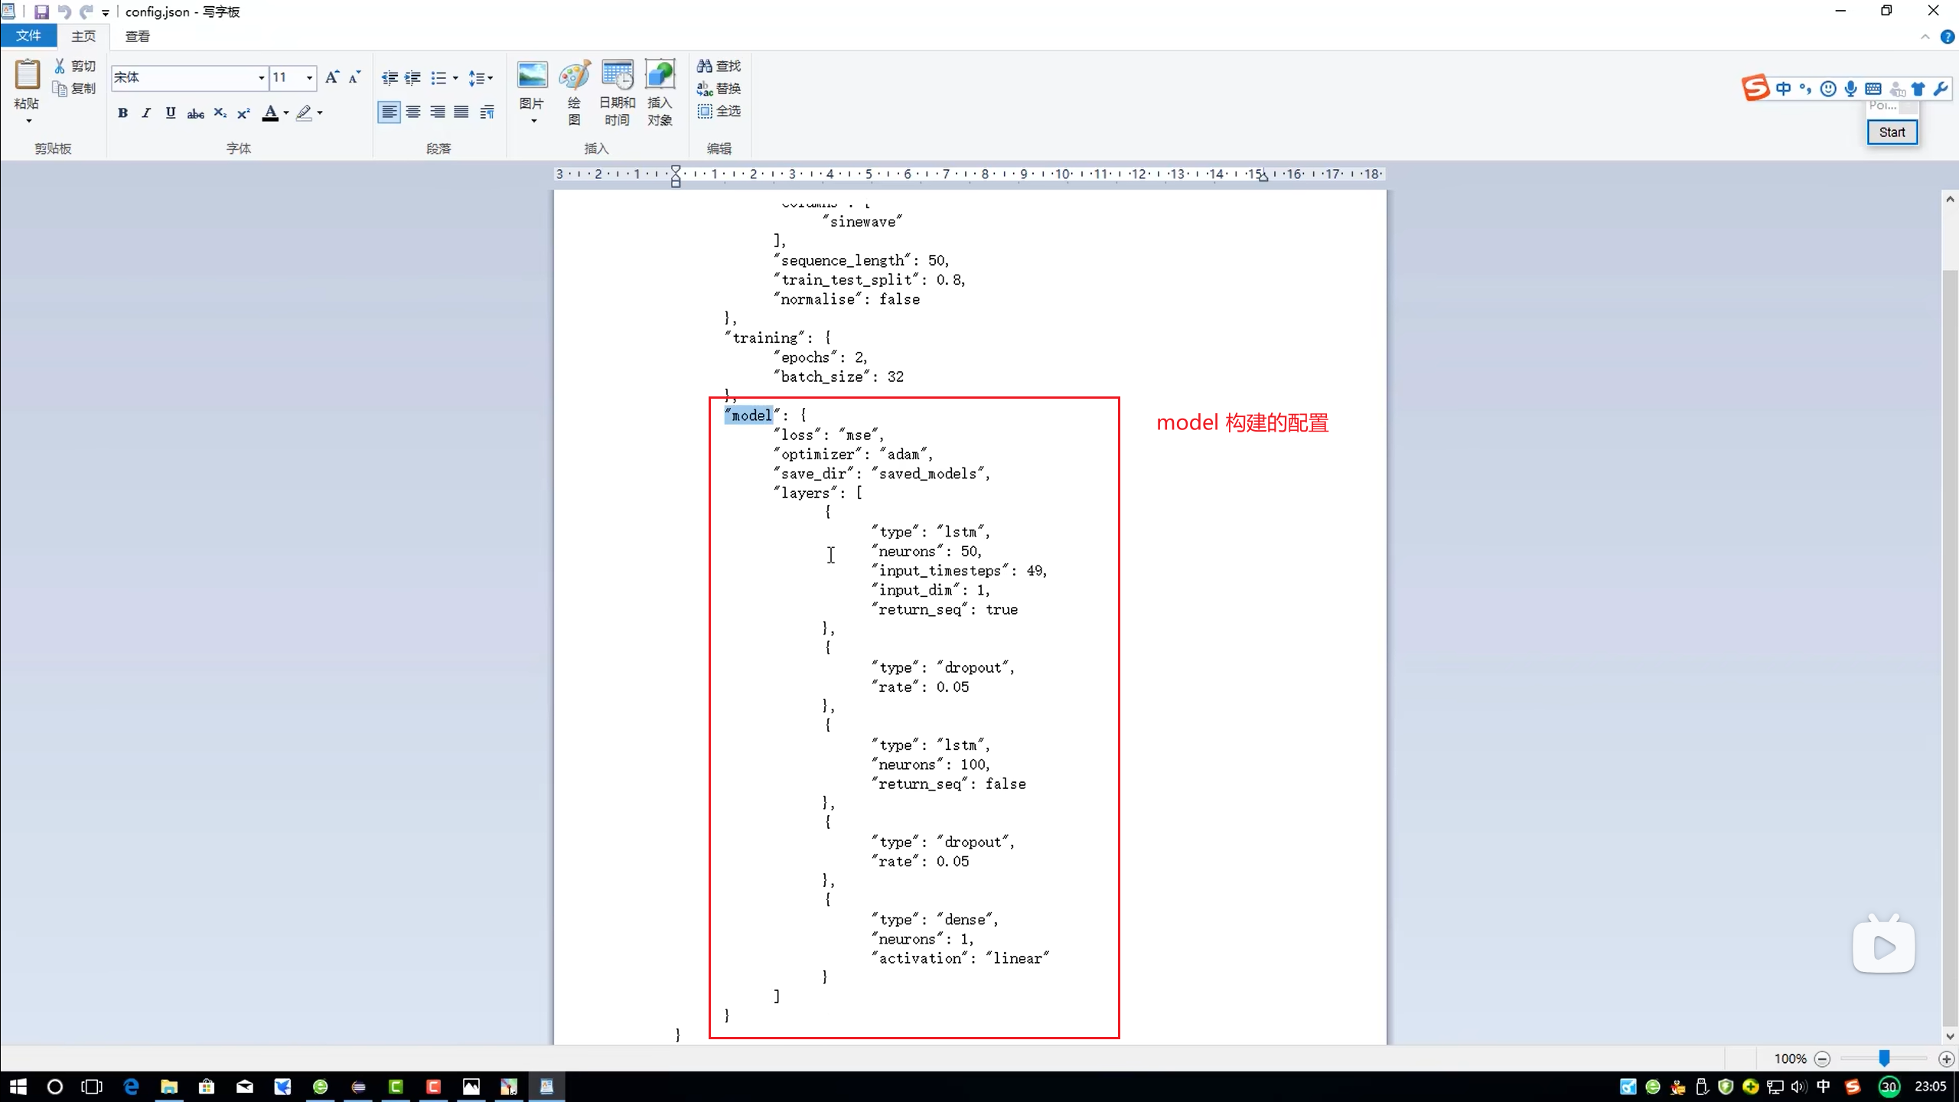
Task: Expand the highlight color dropdown arrow
Action: pos(320,113)
